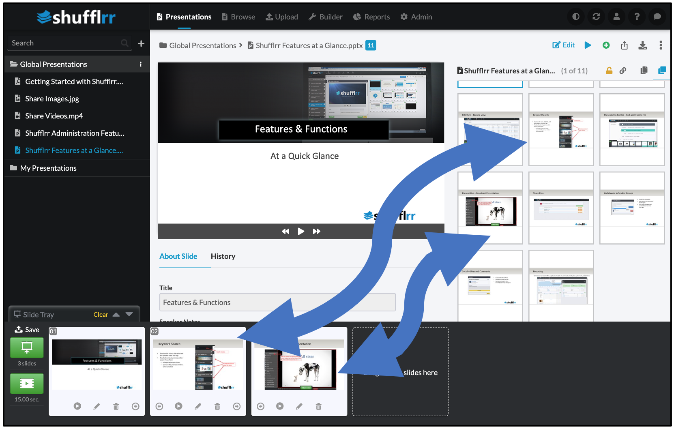Select the Presentation Builder End-user Experience thumbnail

(632, 130)
